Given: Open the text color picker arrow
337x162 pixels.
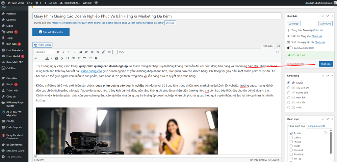Looking at the screenshot, I should [x=51, y=58].
